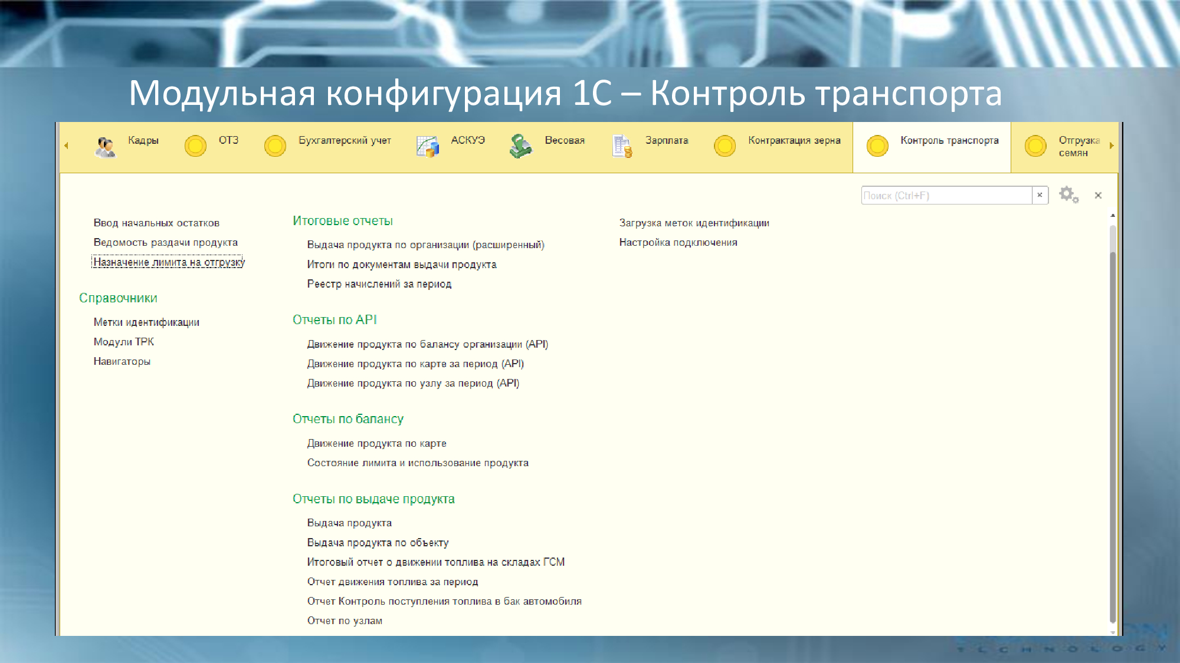Click the Контроль транспорта circle icon
The image size is (1180, 663).
877,146
